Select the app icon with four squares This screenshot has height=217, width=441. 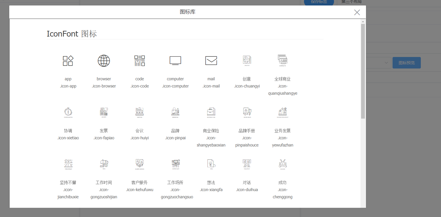pyautogui.click(x=68, y=61)
